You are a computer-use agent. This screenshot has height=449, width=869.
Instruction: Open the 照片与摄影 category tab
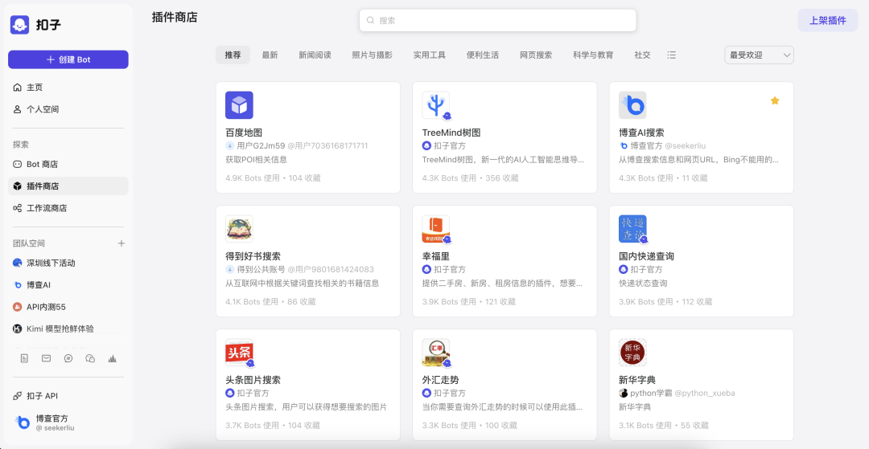click(373, 55)
